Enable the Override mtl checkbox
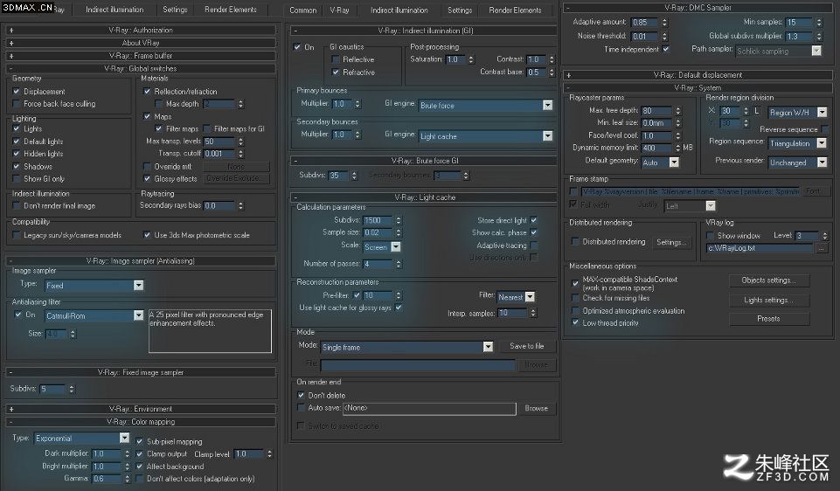 [148, 167]
